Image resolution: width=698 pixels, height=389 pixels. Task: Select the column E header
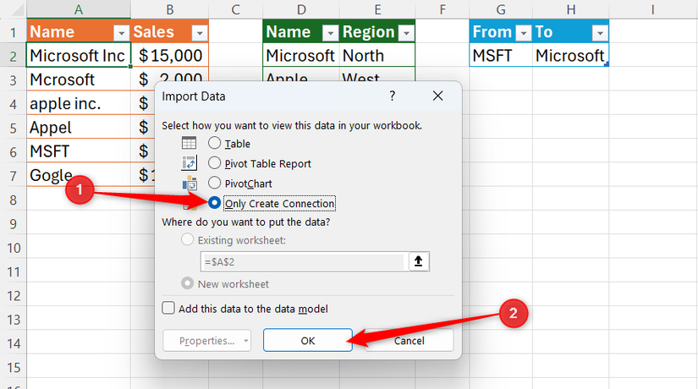click(x=377, y=9)
